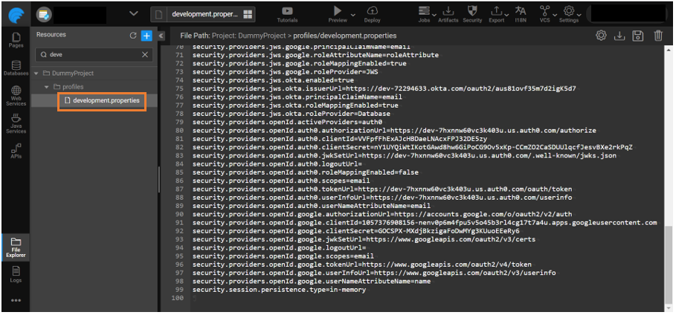Open the APIs panel
This screenshot has height=315, width=676.
tap(16, 151)
